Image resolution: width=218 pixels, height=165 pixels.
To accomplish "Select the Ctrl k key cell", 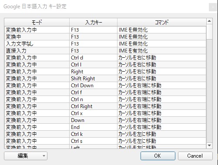I will [93, 134].
